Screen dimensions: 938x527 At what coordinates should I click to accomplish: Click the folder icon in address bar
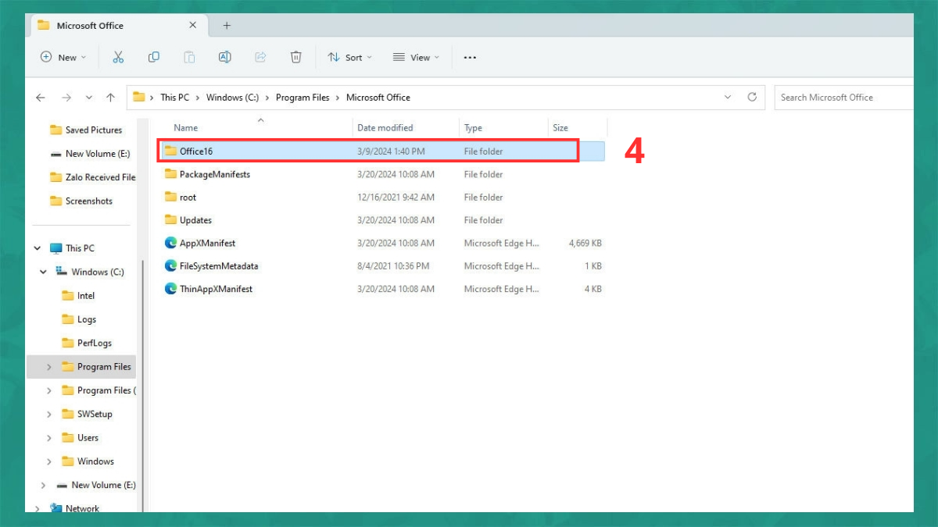[x=139, y=98]
